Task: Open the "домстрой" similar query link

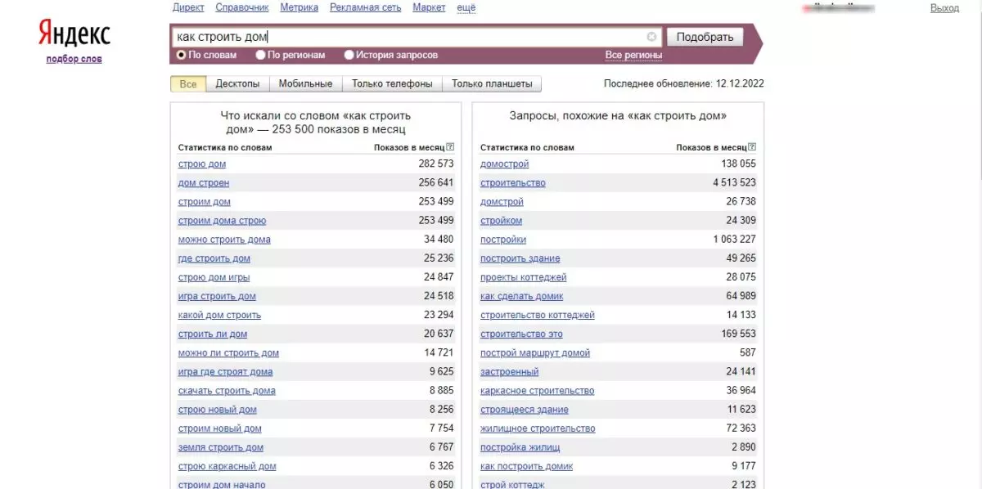Action: pyautogui.click(x=502, y=201)
